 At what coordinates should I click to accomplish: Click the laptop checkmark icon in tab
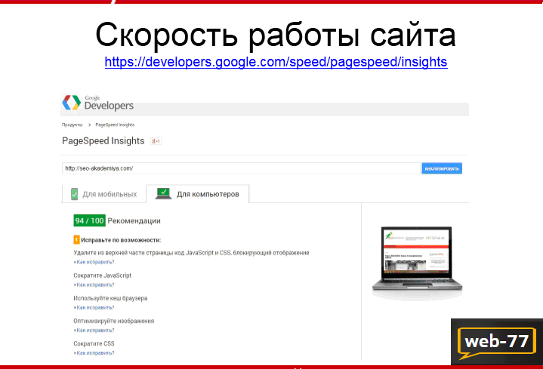coord(163,193)
